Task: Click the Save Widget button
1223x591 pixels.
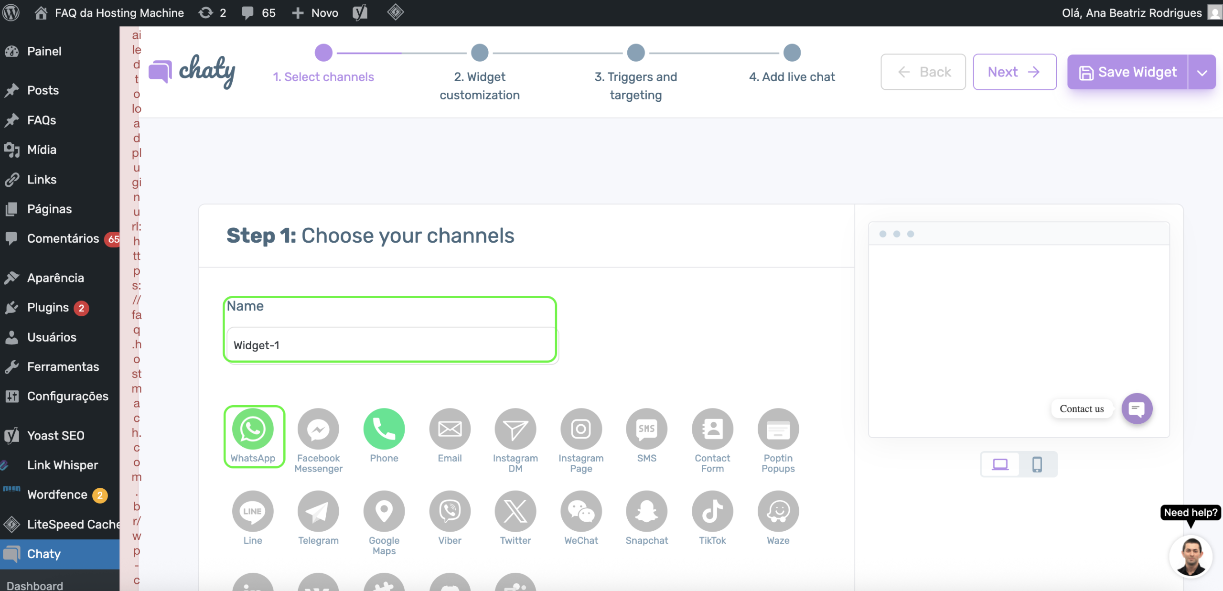Action: coord(1127,72)
